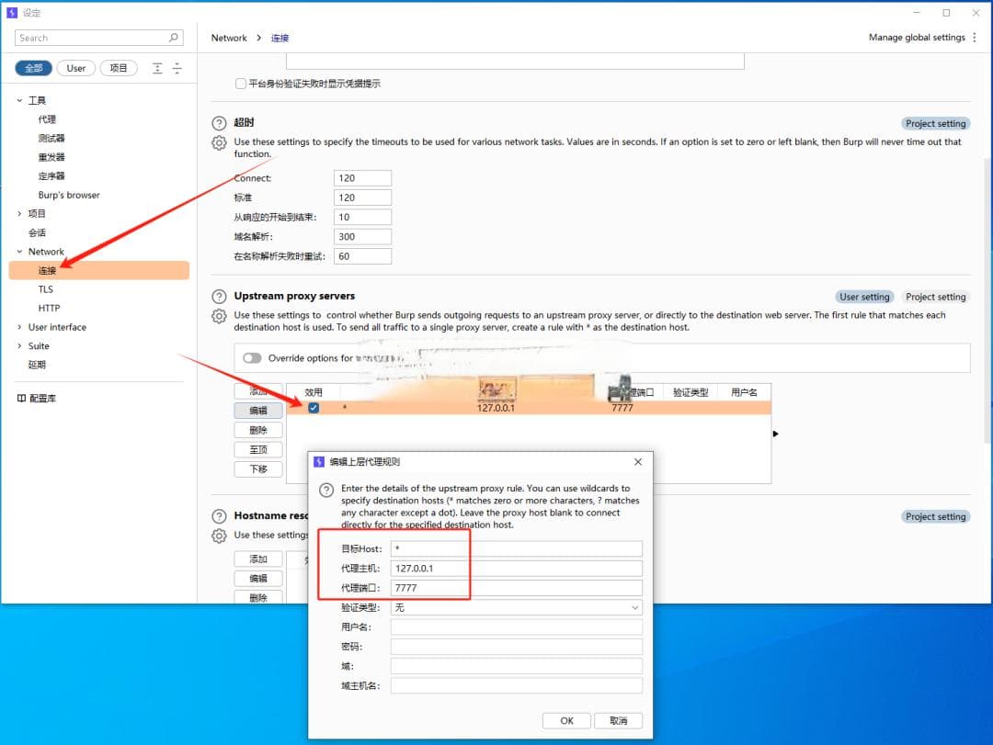
Task: Click User setting badge for upstream proxy
Action: [864, 297]
